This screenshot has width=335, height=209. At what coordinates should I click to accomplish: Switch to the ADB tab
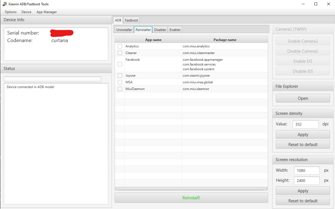pos(118,20)
